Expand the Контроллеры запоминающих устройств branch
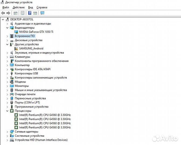181x145 pixels. [7, 78]
